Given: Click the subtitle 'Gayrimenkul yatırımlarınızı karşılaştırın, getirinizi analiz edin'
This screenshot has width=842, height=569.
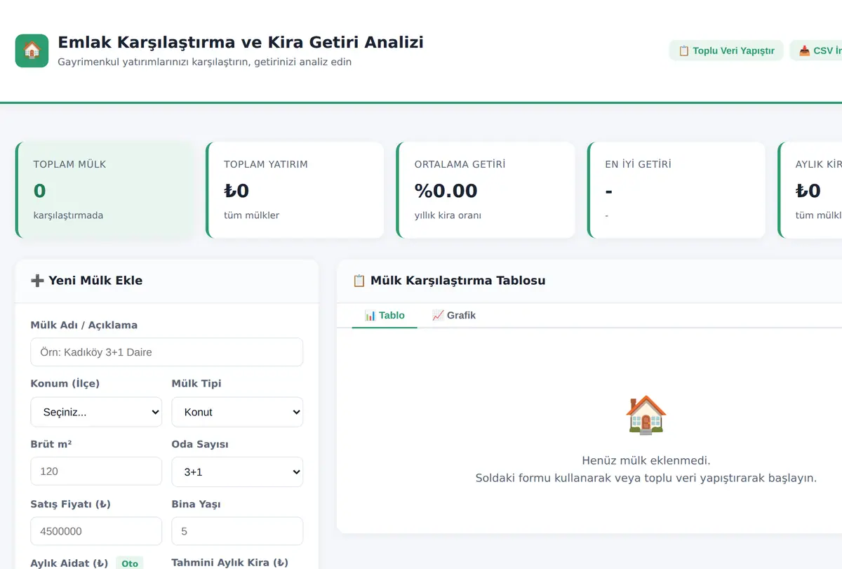Looking at the screenshot, I should coord(205,62).
